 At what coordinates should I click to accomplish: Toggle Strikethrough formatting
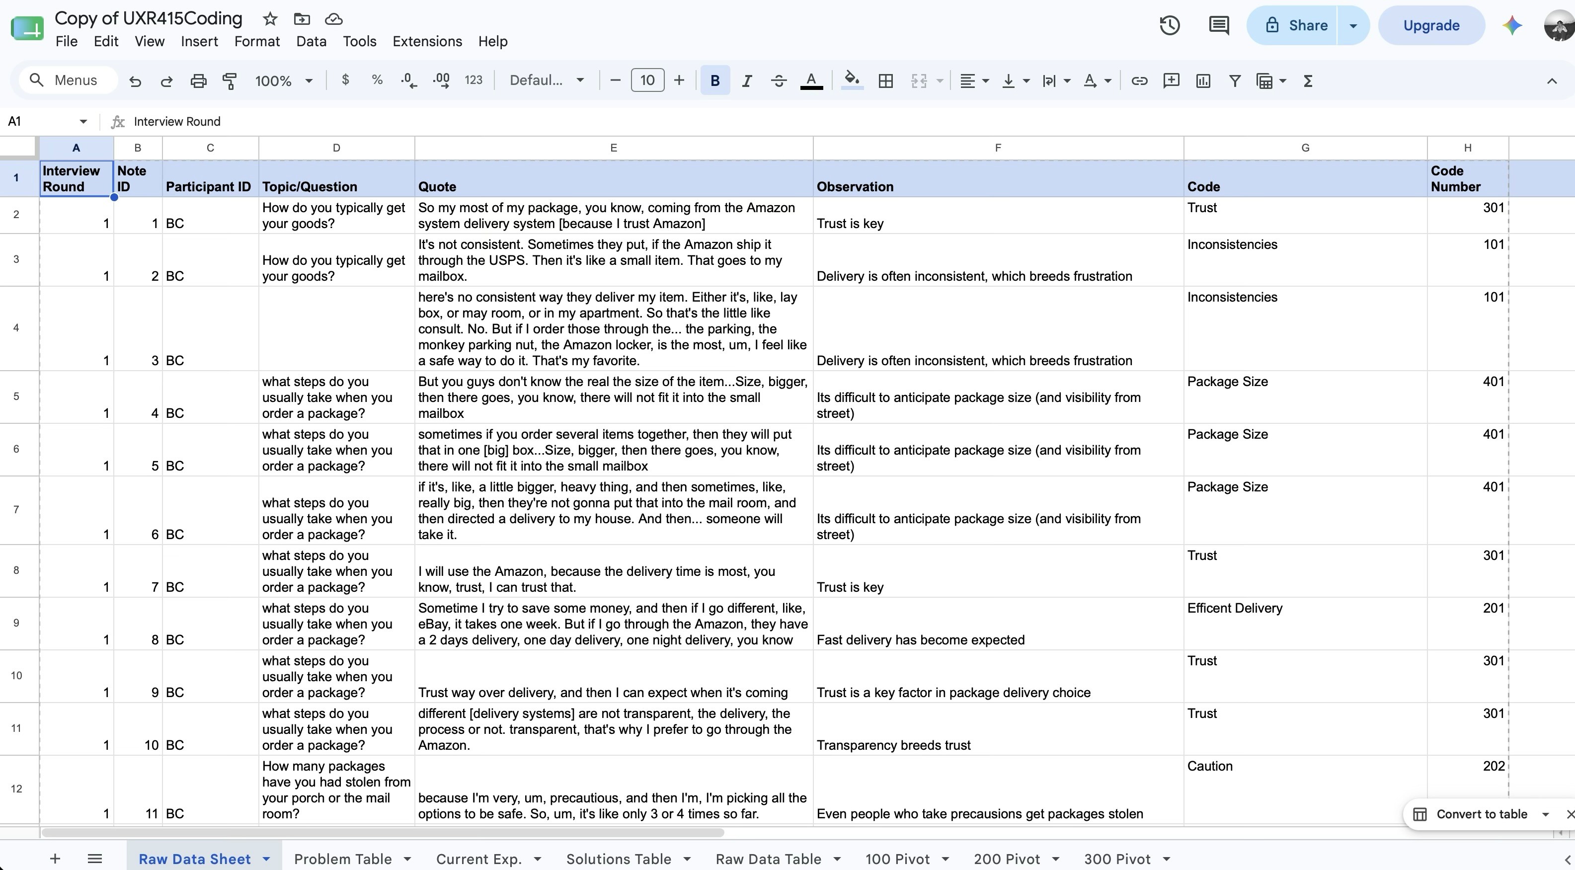[779, 80]
